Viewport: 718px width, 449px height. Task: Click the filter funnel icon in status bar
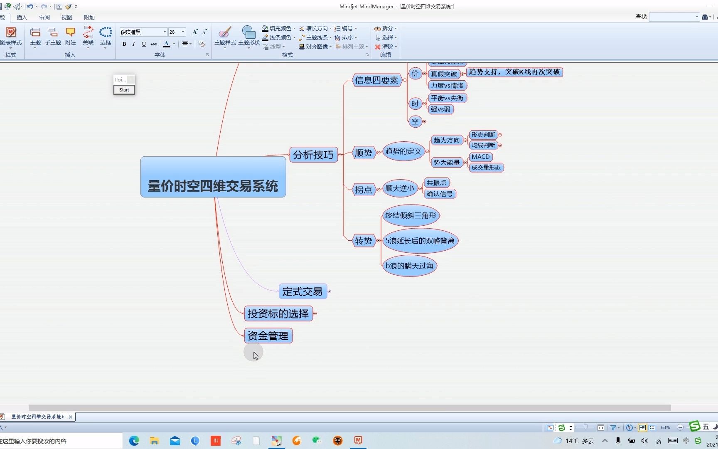point(613,427)
